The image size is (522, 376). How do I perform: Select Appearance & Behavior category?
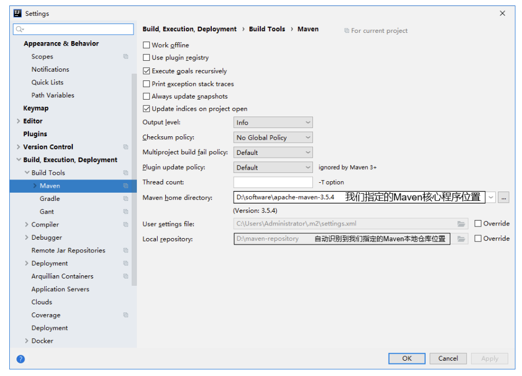point(61,43)
